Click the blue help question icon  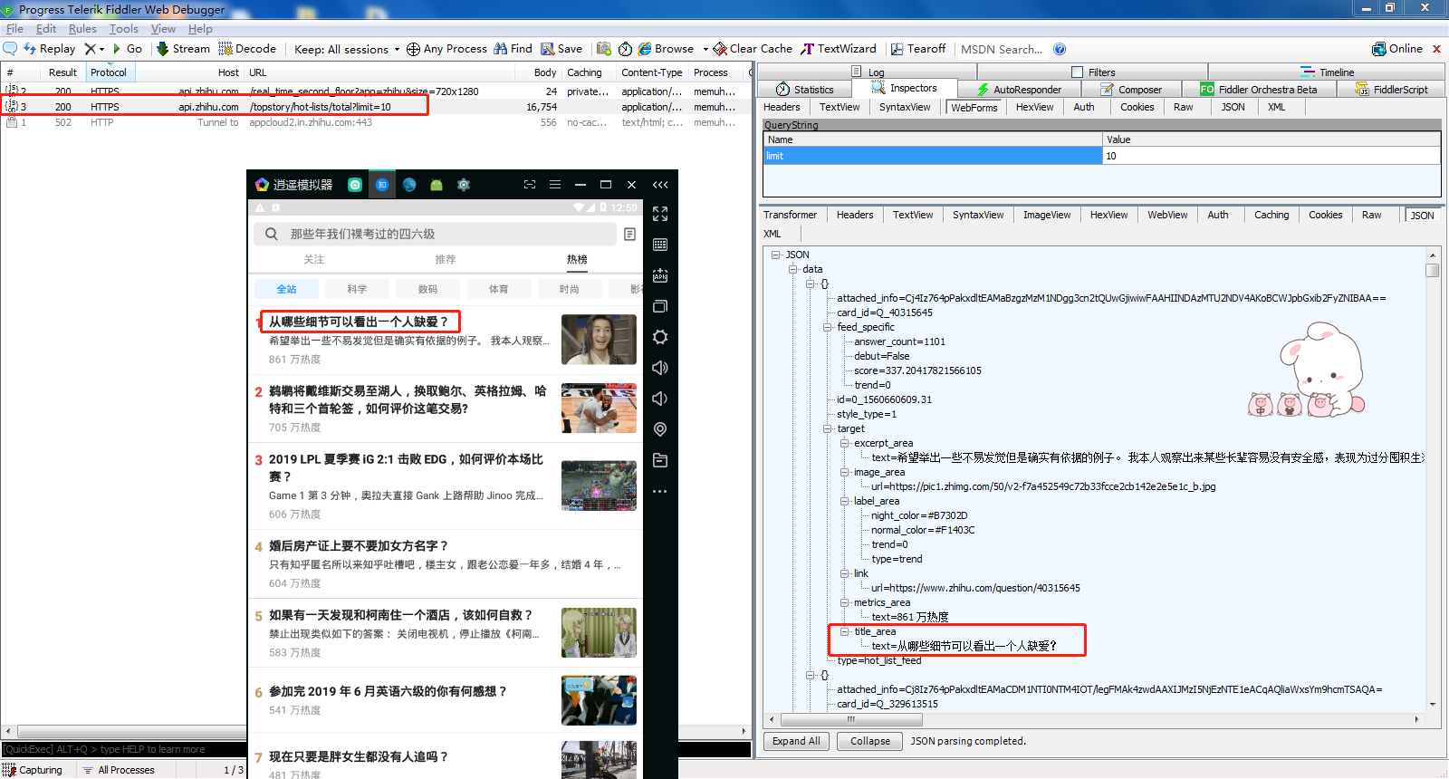(1060, 49)
